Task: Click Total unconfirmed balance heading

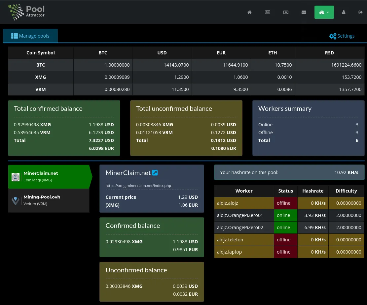Action: point(174,109)
